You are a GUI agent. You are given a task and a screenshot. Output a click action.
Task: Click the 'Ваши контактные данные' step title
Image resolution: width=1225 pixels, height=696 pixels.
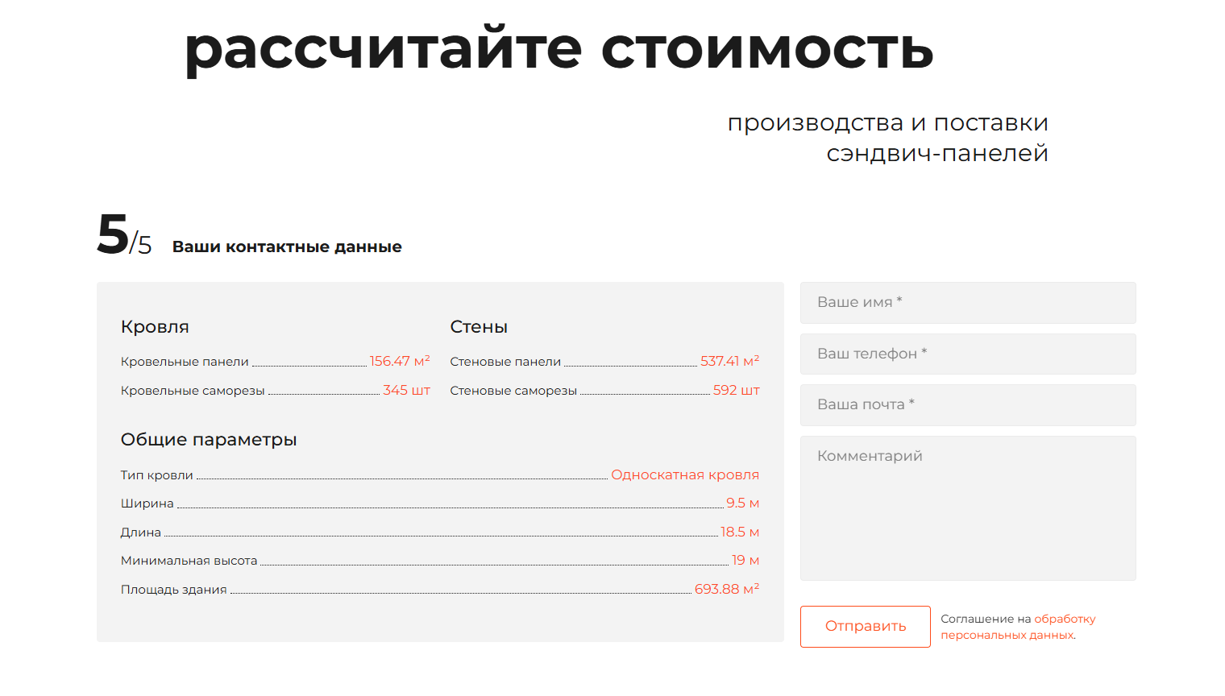tap(287, 246)
